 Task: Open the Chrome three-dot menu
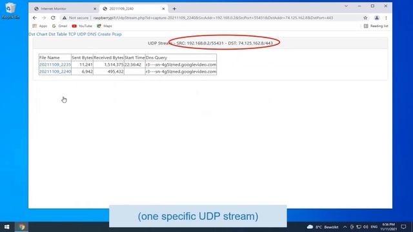(x=386, y=18)
